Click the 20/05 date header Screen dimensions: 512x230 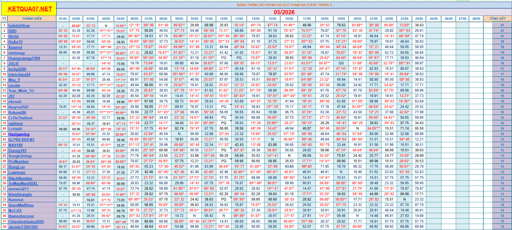point(357,19)
